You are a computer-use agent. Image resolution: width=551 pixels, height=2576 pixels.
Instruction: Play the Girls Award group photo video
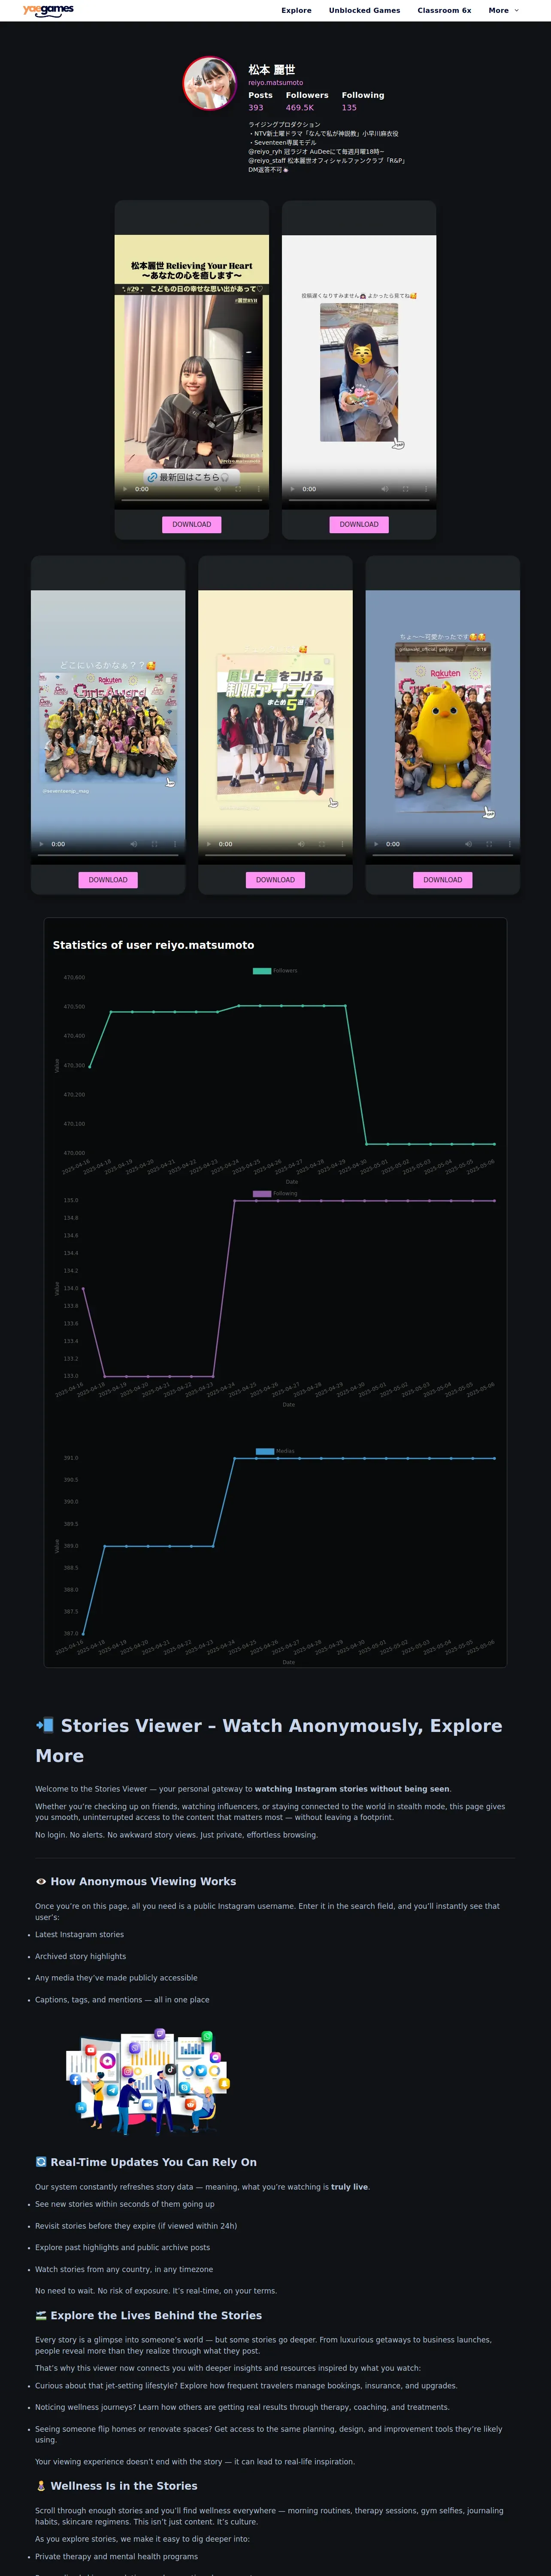41,844
